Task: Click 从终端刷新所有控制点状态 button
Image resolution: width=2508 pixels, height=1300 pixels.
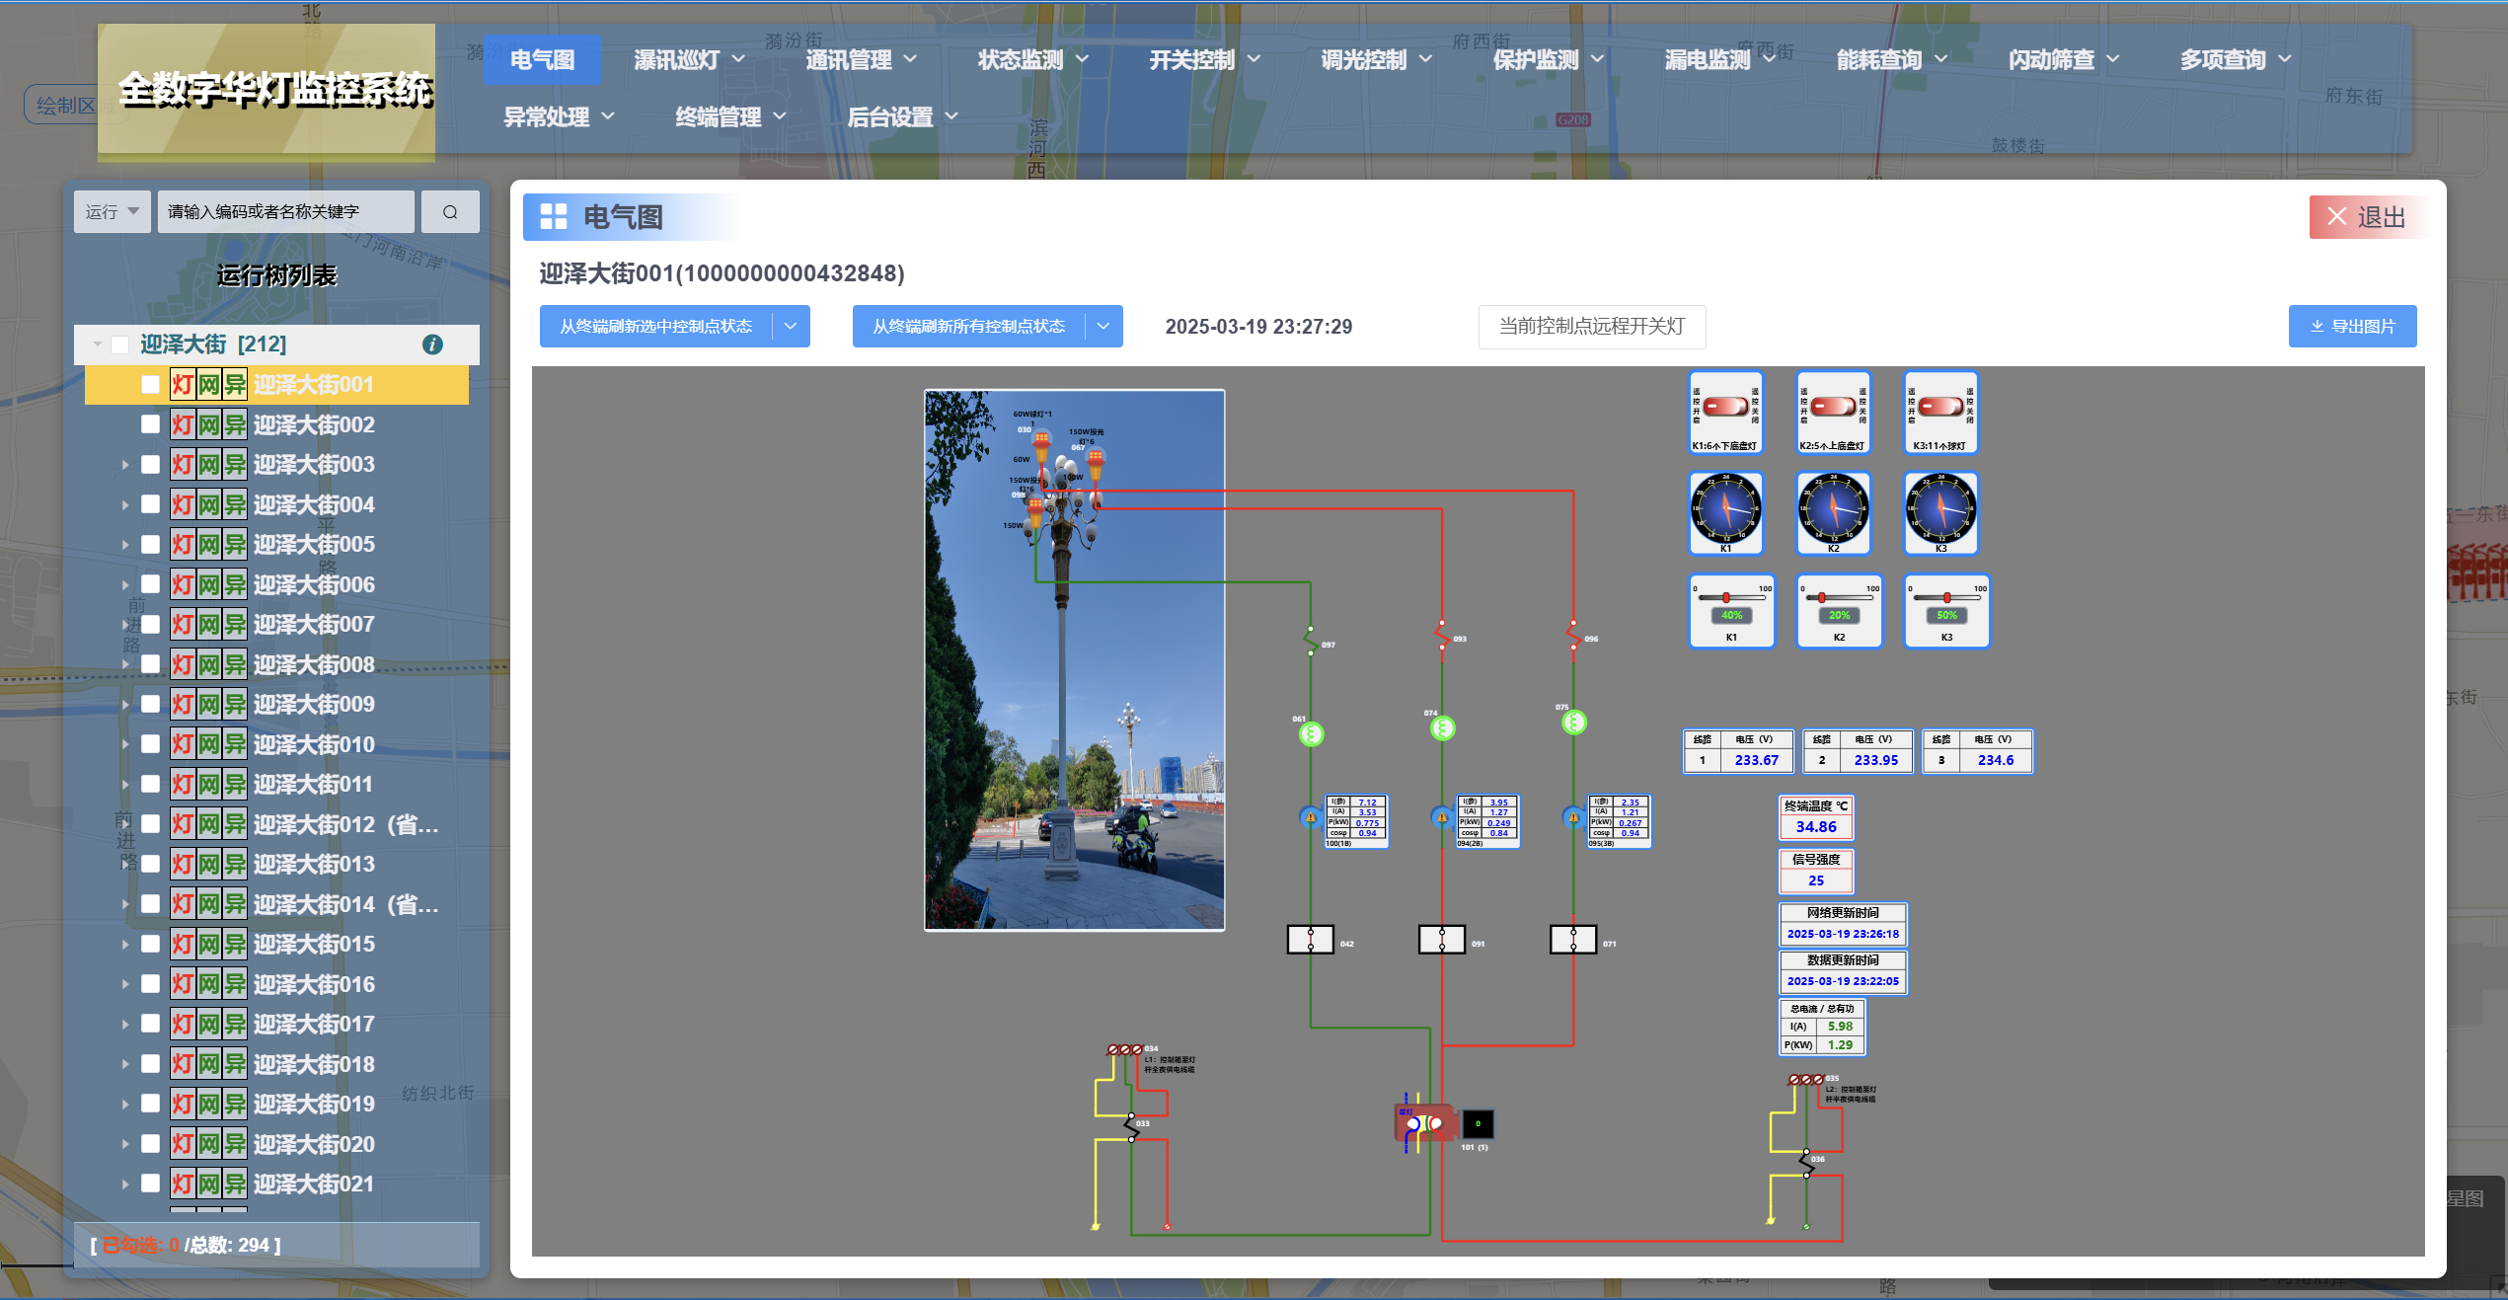Action: (969, 327)
